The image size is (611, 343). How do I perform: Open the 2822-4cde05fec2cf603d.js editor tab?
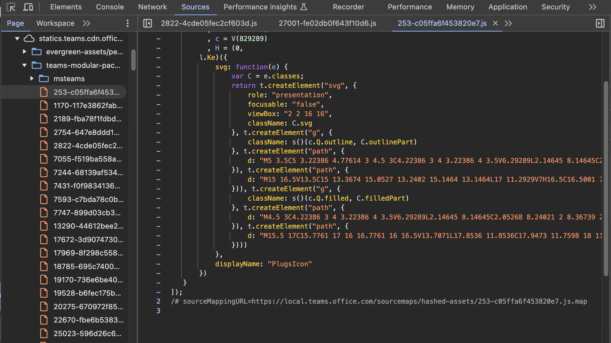click(209, 23)
